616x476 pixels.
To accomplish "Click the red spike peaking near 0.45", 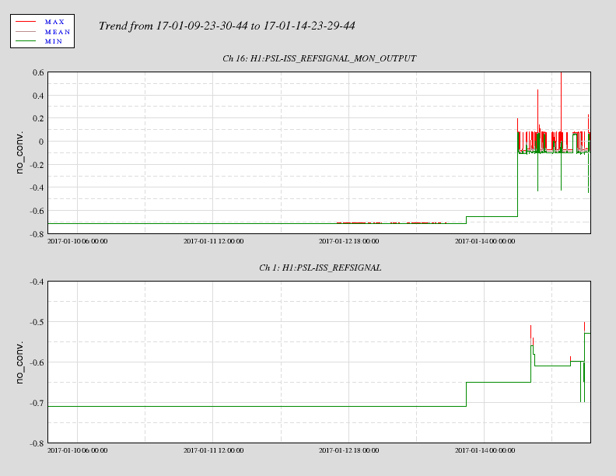I will [x=537, y=110].
